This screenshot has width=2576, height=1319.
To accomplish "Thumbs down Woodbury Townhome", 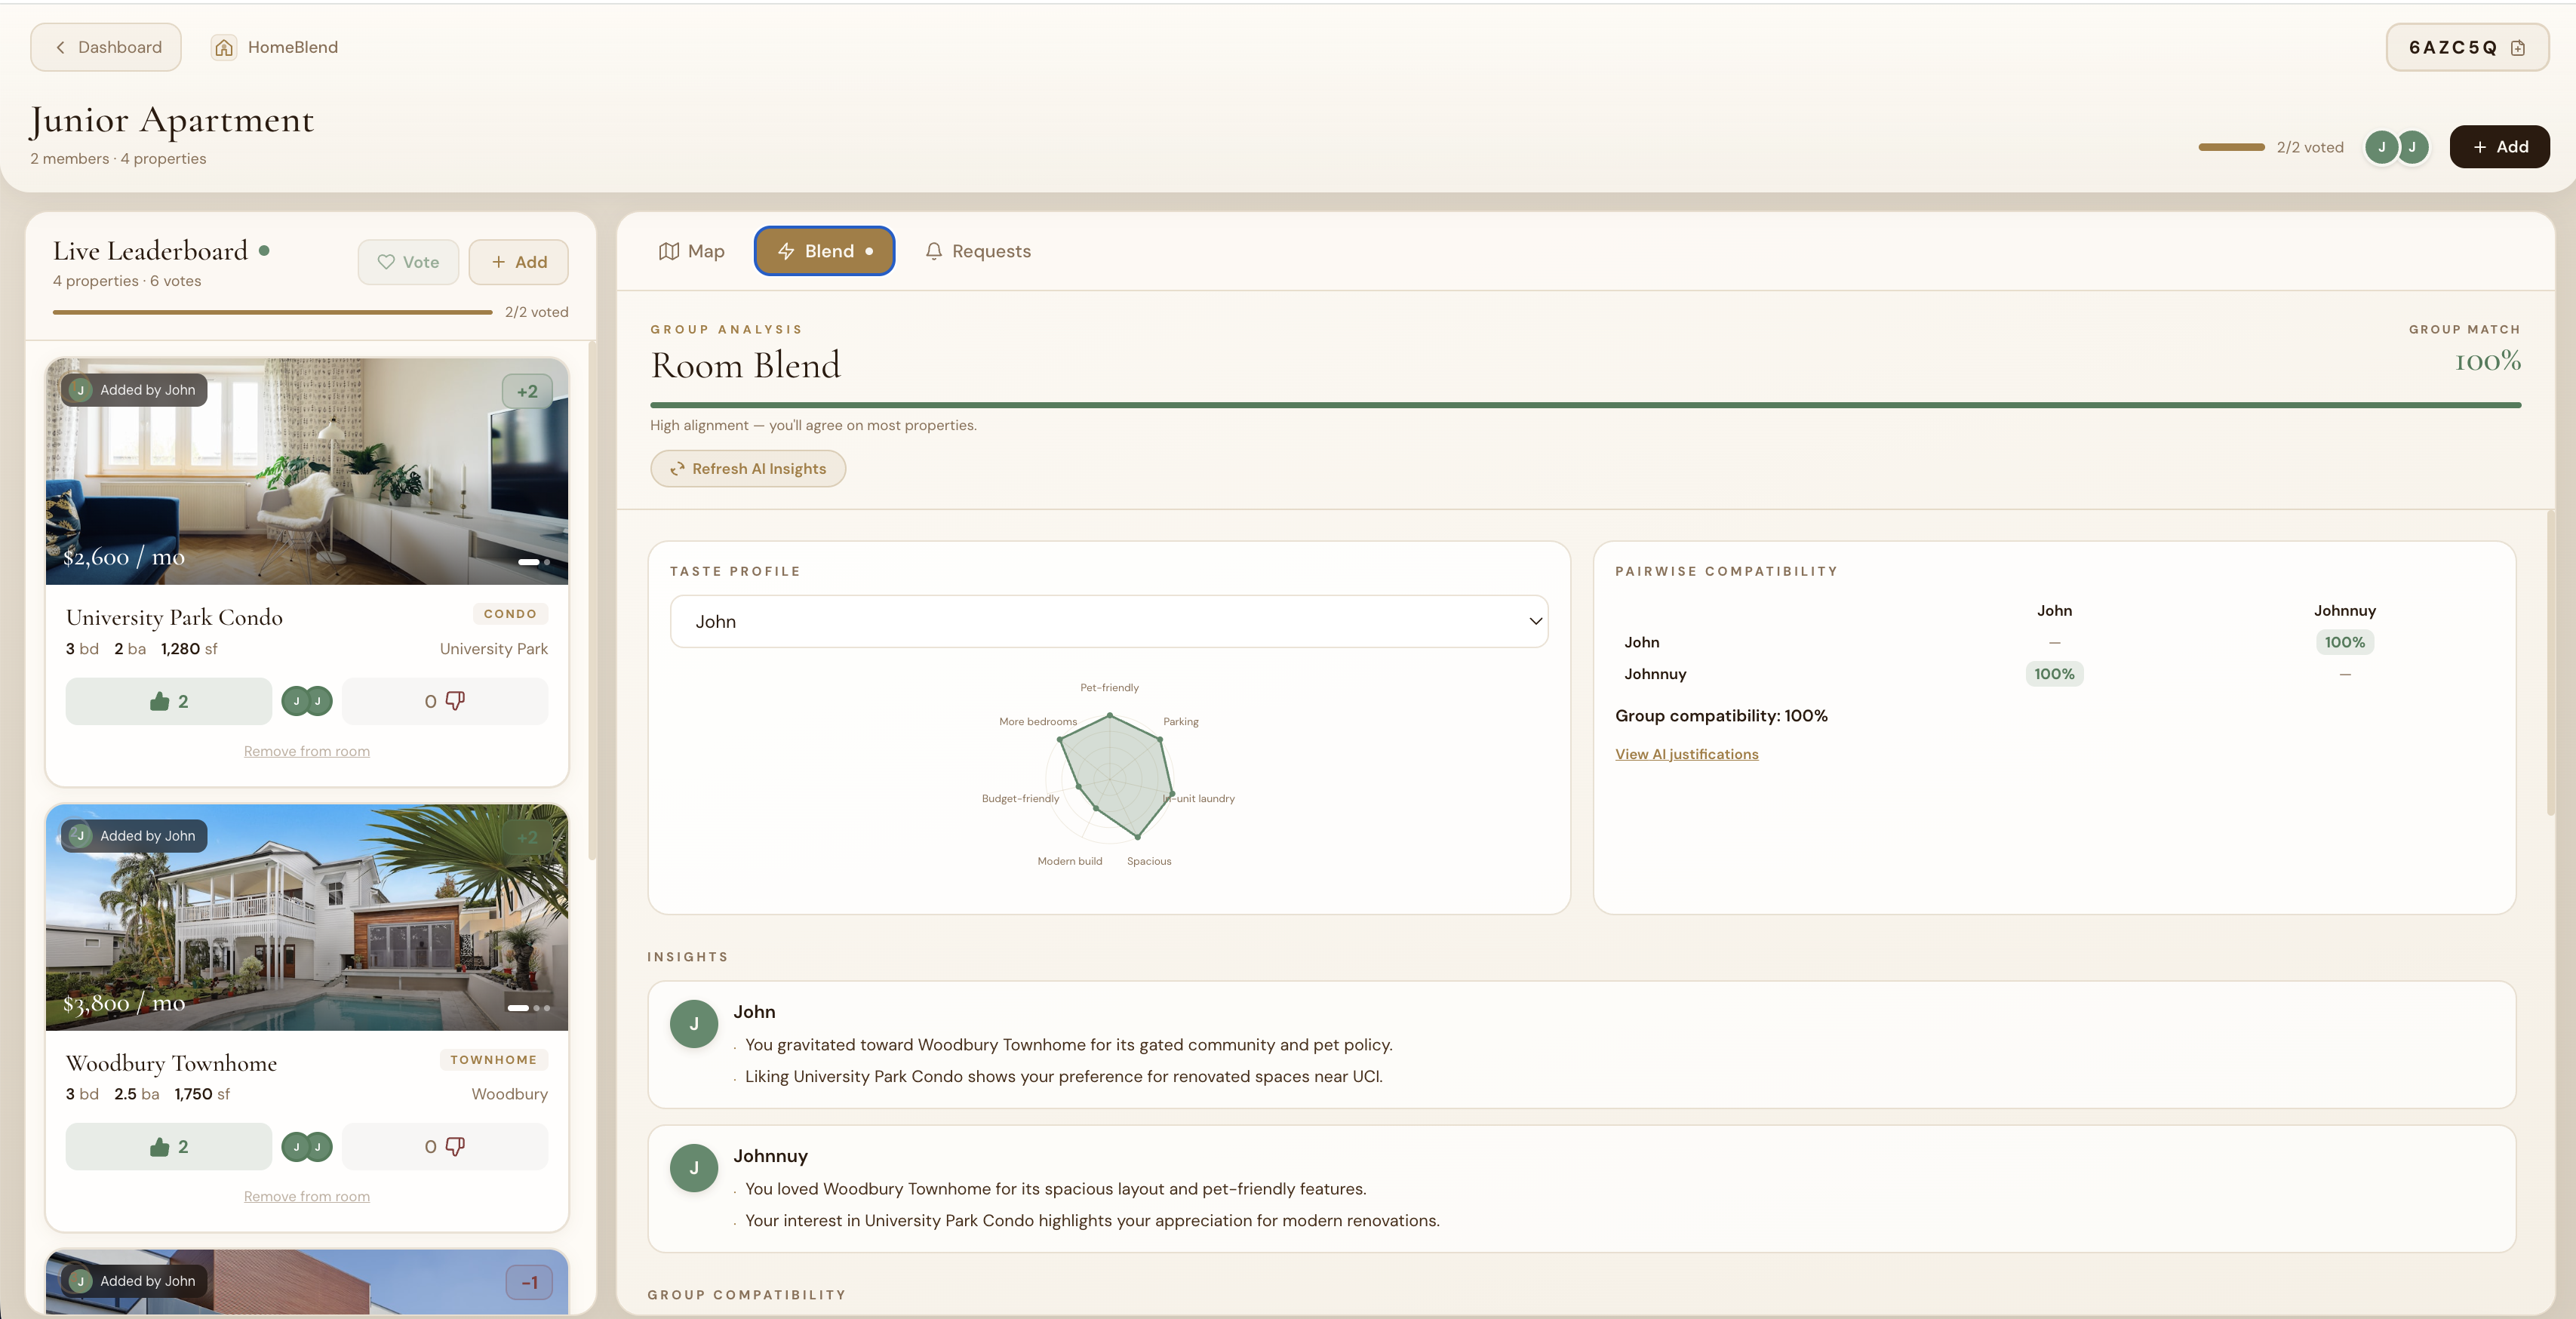I will click(445, 1147).
